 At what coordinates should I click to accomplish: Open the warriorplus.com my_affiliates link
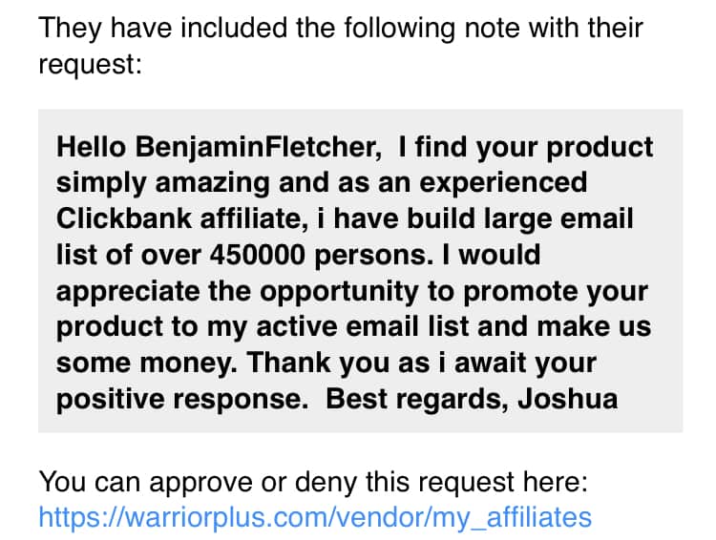315,518
